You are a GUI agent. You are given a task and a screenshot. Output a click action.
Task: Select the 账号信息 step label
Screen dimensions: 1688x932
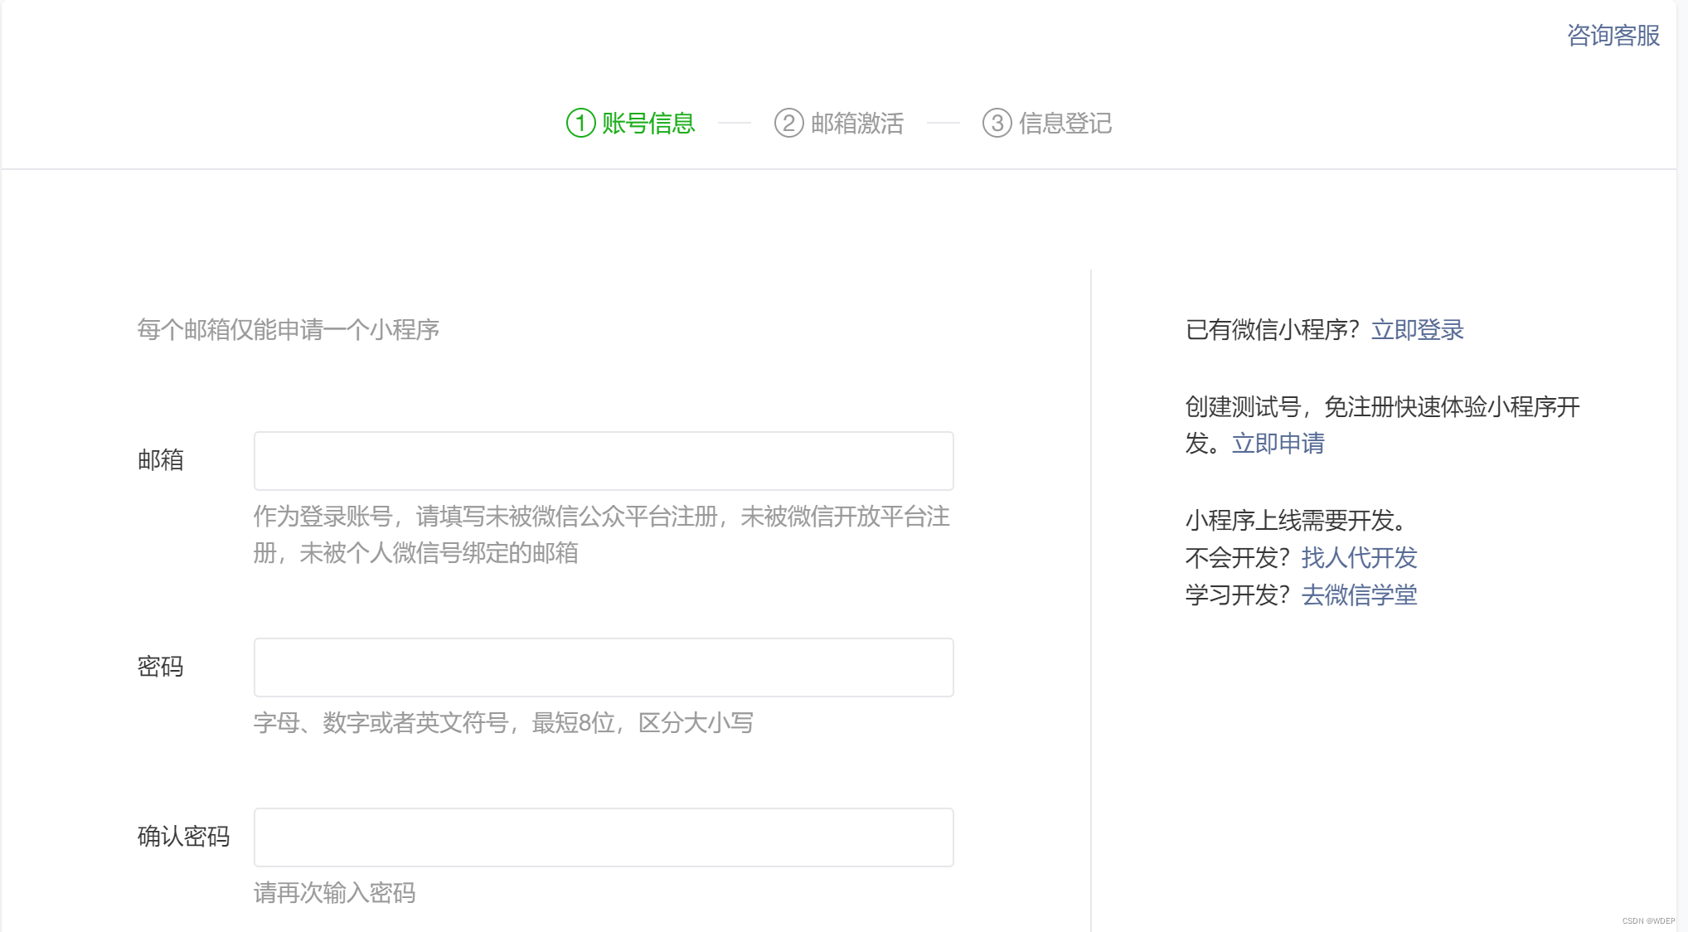(x=648, y=124)
